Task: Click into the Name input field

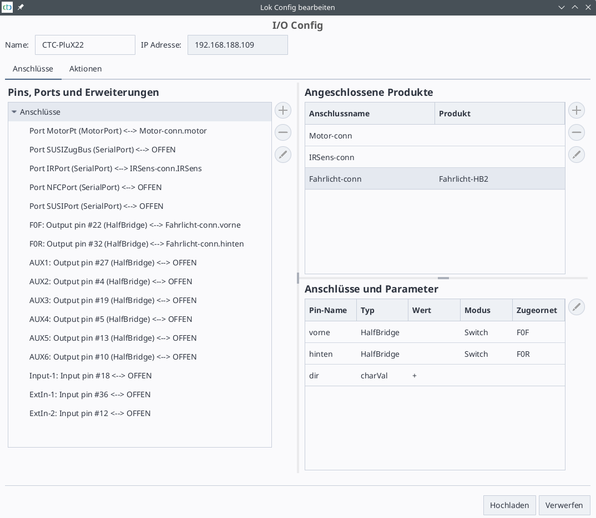Action: coord(85,45)
